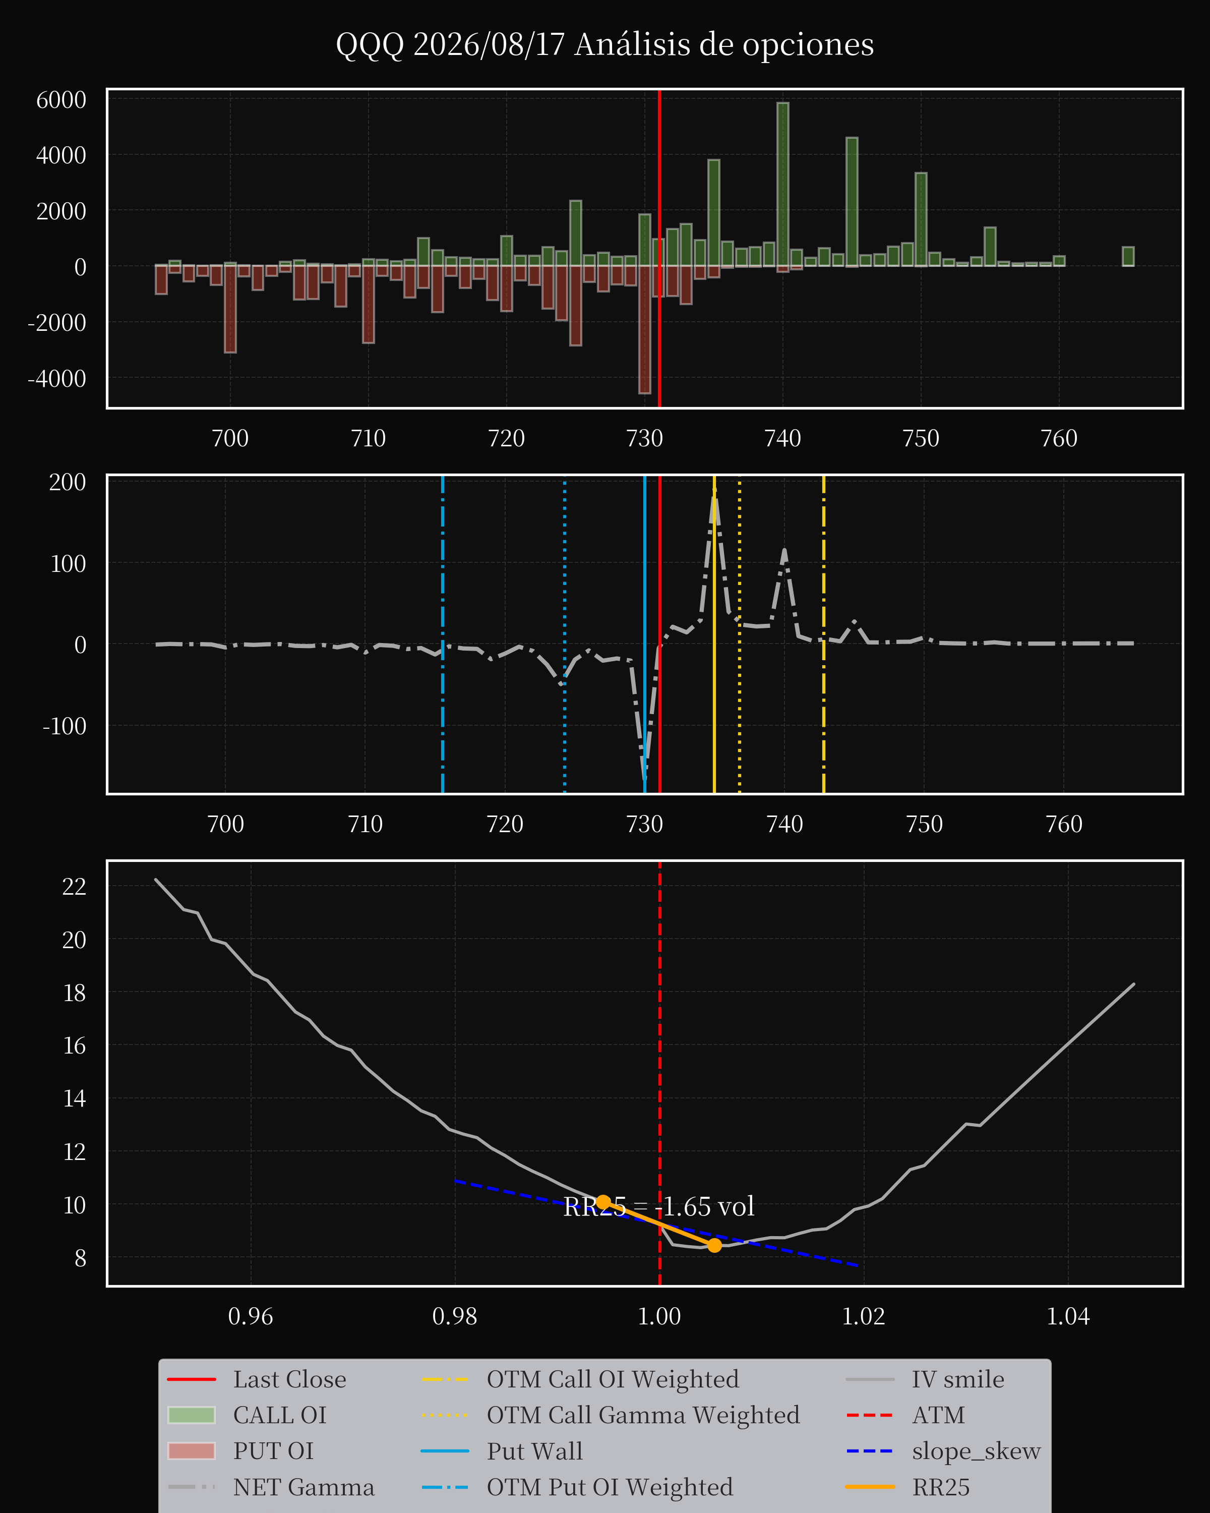Click the isolated green call bar at strike 765
Screen dimensions: 1210x1513
pyautogui.click(x=1128, y=256)
